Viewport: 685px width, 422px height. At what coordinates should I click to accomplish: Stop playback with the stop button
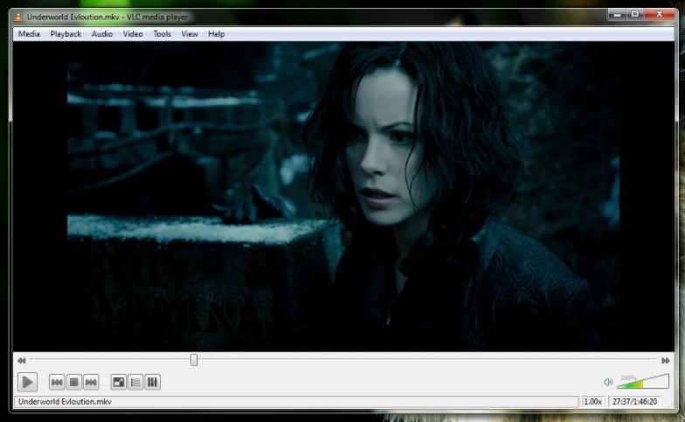pos(73,383)
